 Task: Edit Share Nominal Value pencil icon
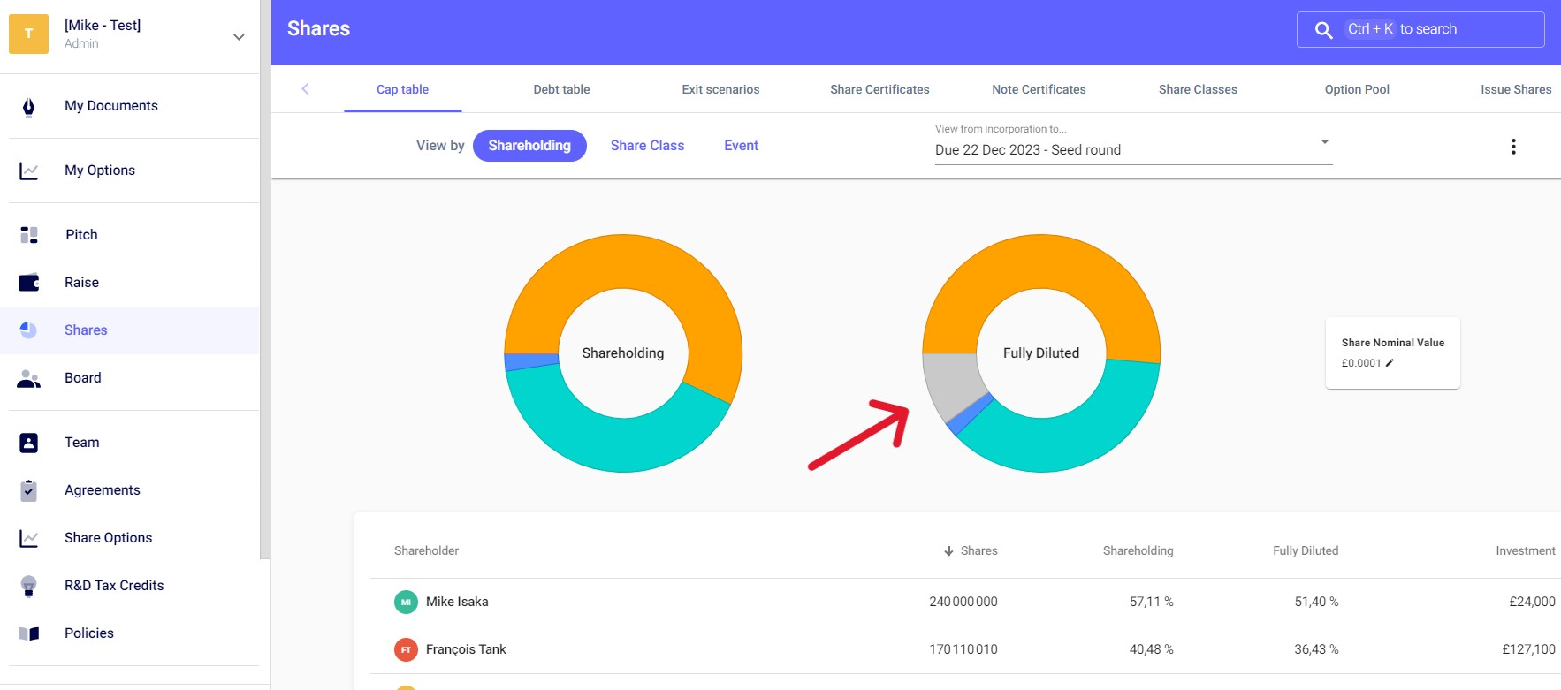(1390, 363)
